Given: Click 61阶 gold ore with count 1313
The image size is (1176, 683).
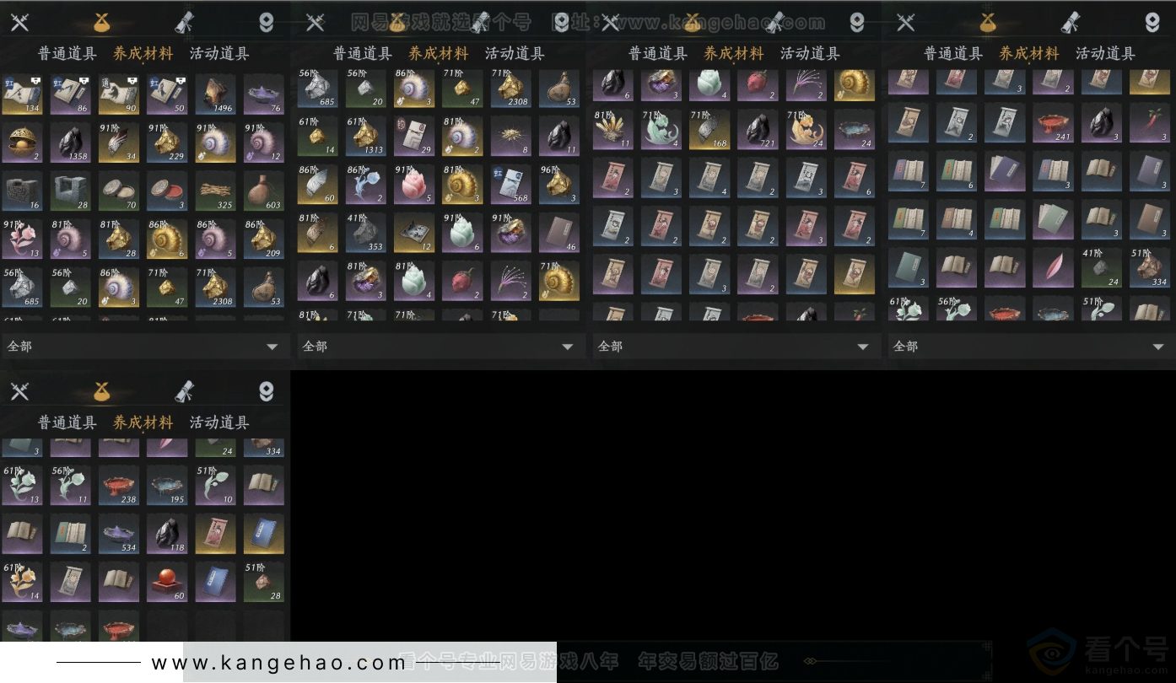Looking at the screenshot, I should point(366,137).
